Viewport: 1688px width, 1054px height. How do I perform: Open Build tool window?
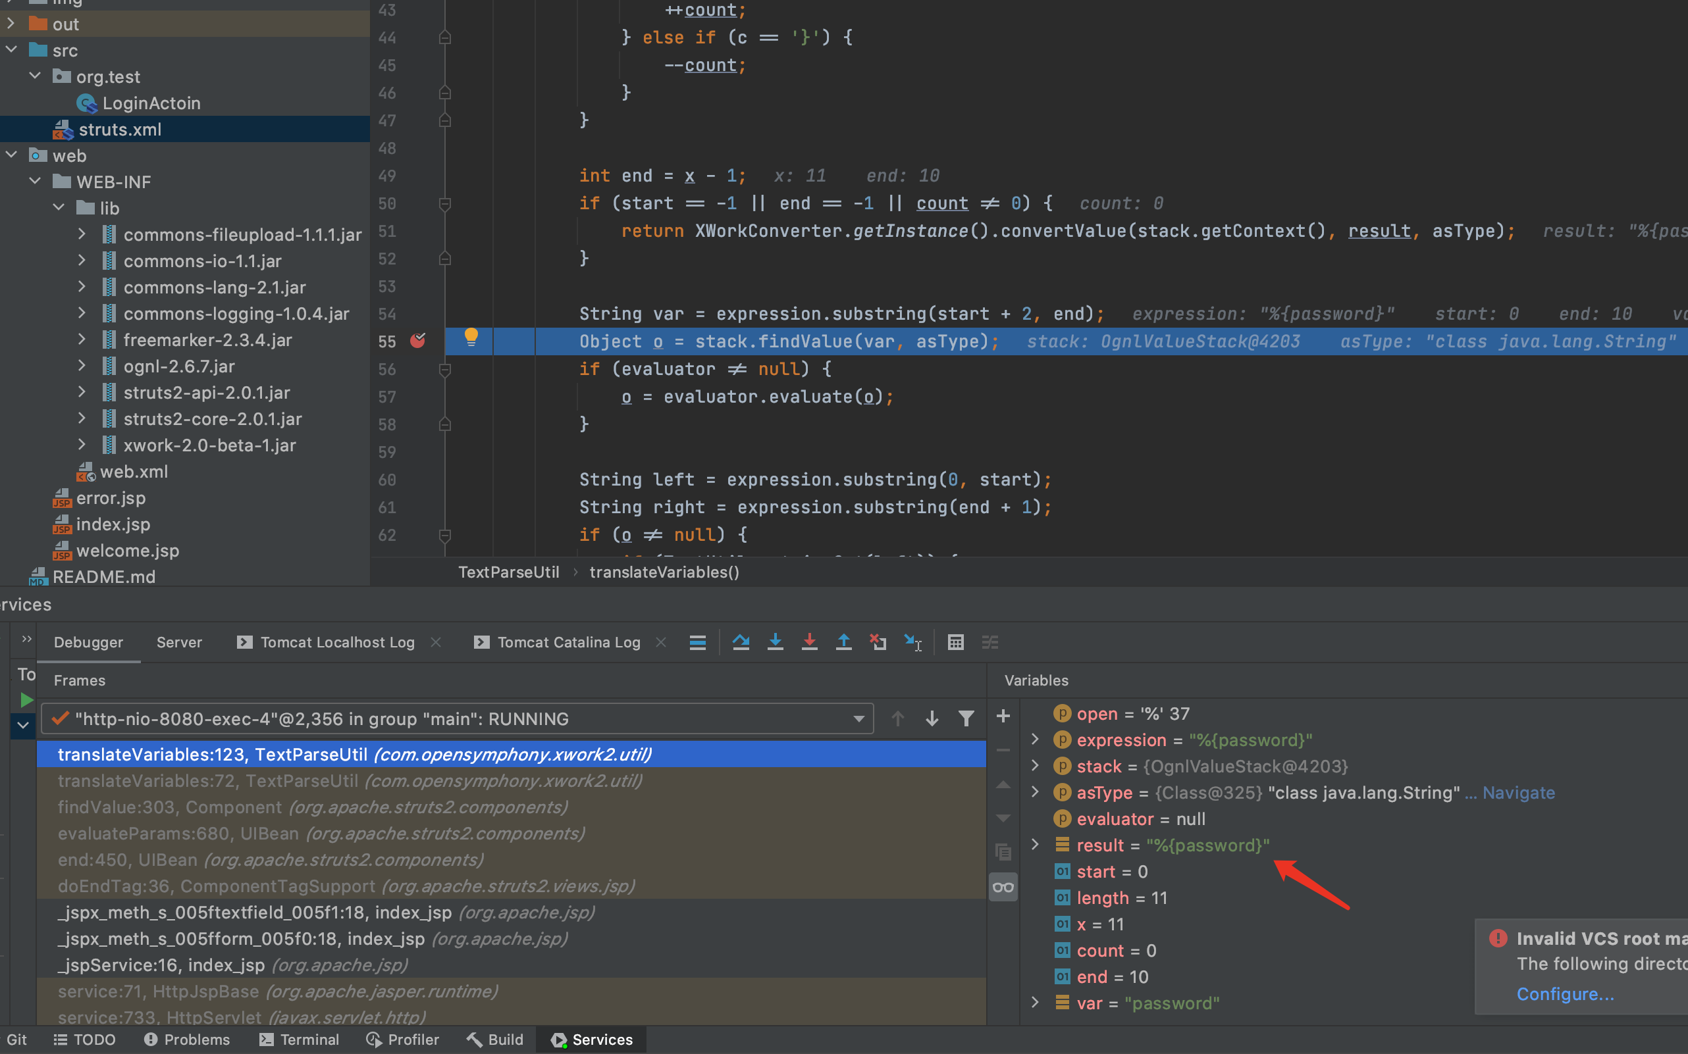496,1040
